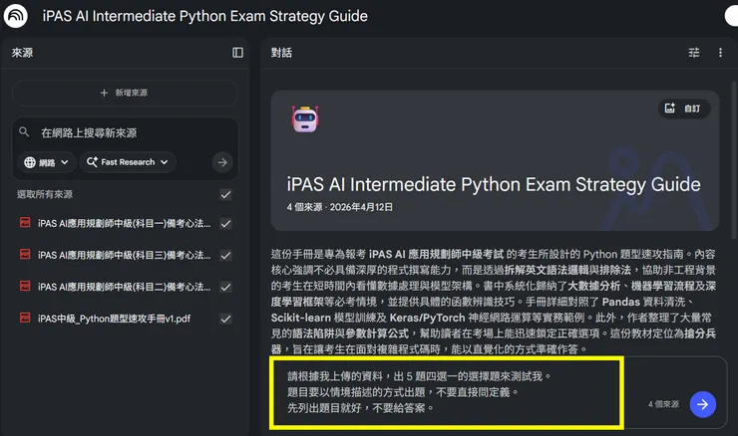Collapse the sources panel icon
This screenshot has width=738, height=436.
237,53
